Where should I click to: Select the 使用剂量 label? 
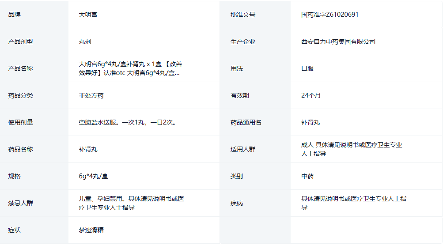[x=21, y=122]
